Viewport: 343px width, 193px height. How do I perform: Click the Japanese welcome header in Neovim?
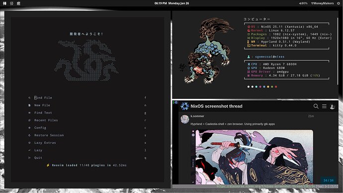(86, 34)
